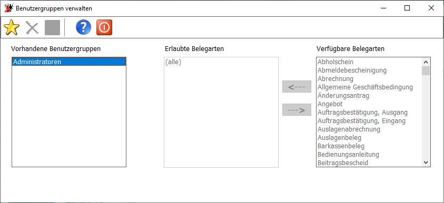This screenshot has height=203, width=444.
Task: Pick the Angebot list entry
Action: [330, 104]
